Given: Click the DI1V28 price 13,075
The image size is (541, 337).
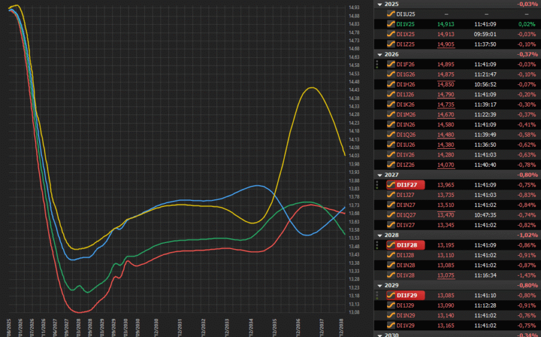Looking at the screenshot, I should pos(446,275).
